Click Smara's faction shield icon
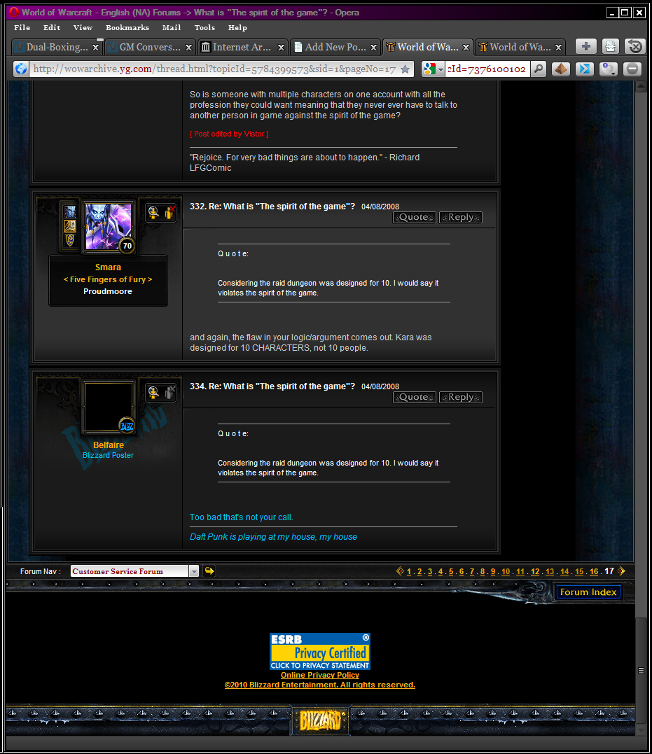 70,239
